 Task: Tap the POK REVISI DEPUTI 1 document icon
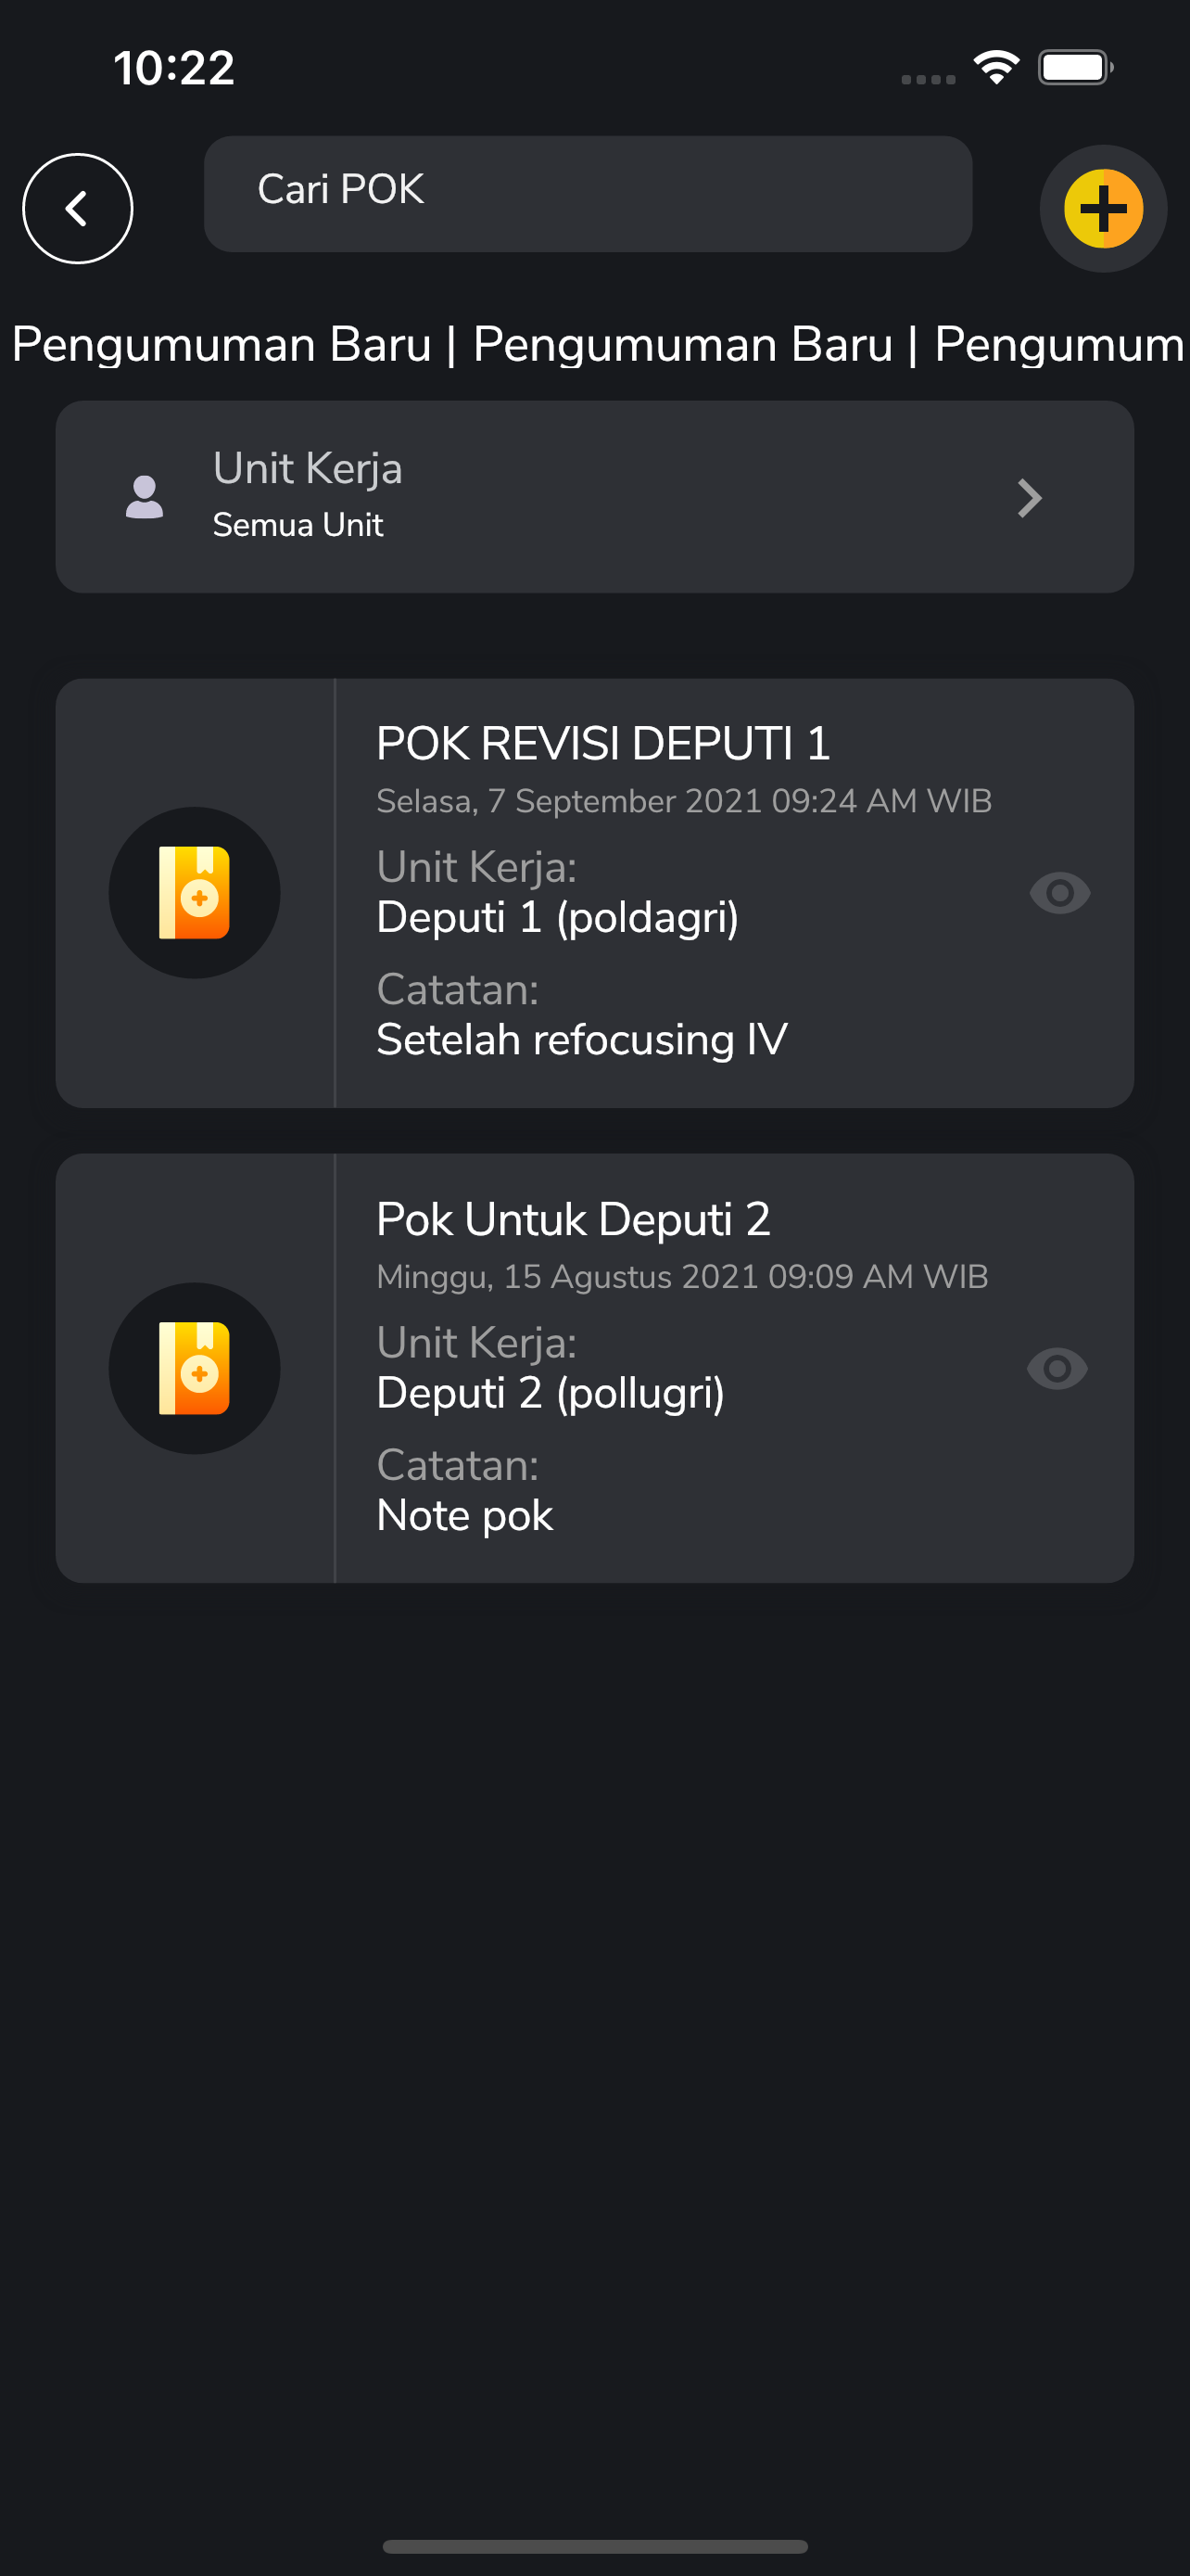point(195,893)
